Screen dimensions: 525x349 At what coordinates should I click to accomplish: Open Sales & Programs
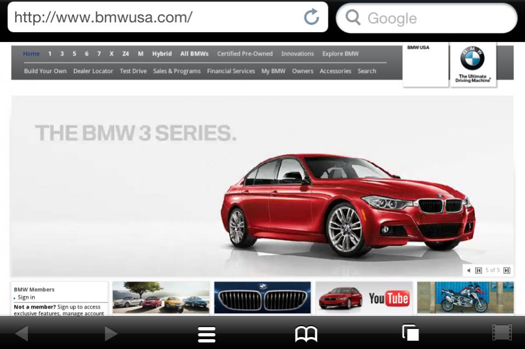(177, 71)
